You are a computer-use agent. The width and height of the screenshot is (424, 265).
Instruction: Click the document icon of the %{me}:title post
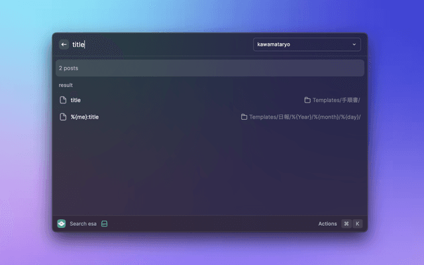click(x=64, y=117)
